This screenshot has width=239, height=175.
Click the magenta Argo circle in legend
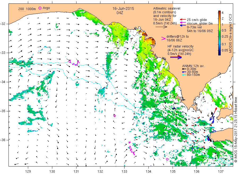[x=40, y=8]
